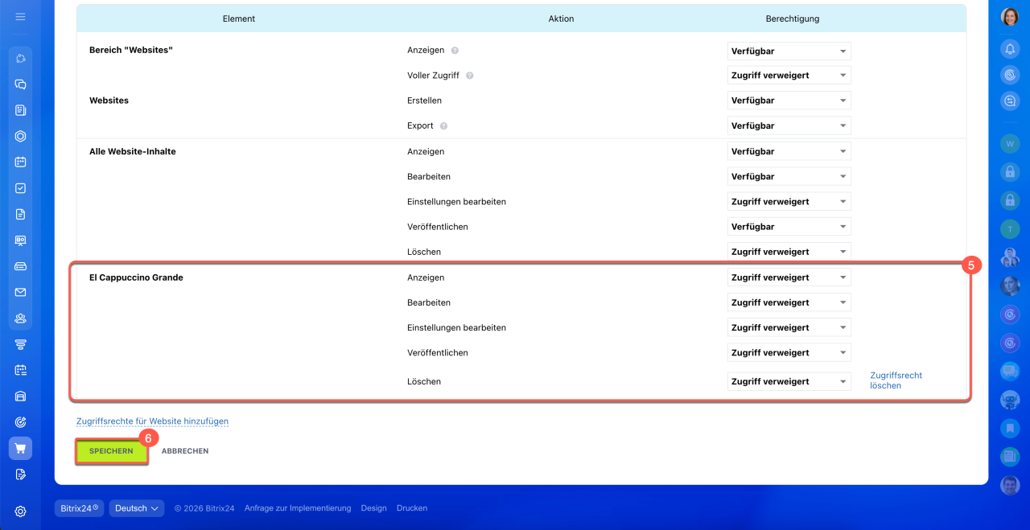Screen dimensions: 1030x530
Task: Open permission dropdown for Websites Export
Action: pyautogui.click(x=789, y=125)
